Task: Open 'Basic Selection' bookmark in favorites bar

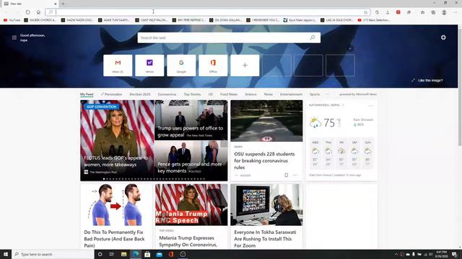Action: (374, 20)
